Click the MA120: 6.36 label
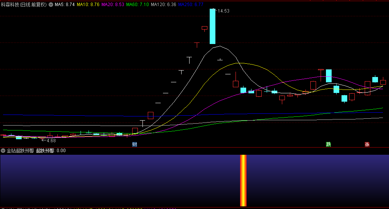 (x=163, y=5)
